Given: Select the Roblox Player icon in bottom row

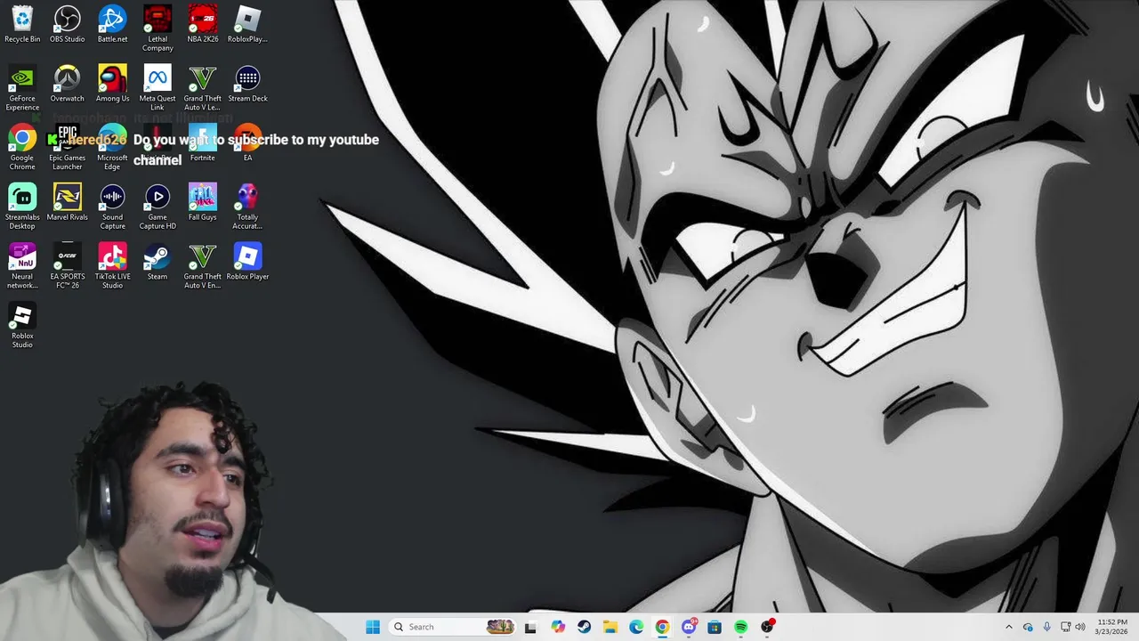Looking at the screenshot, I should 247,262.
